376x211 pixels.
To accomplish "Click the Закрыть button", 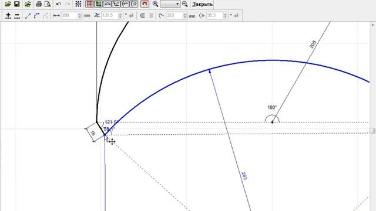I will point(202,4).
